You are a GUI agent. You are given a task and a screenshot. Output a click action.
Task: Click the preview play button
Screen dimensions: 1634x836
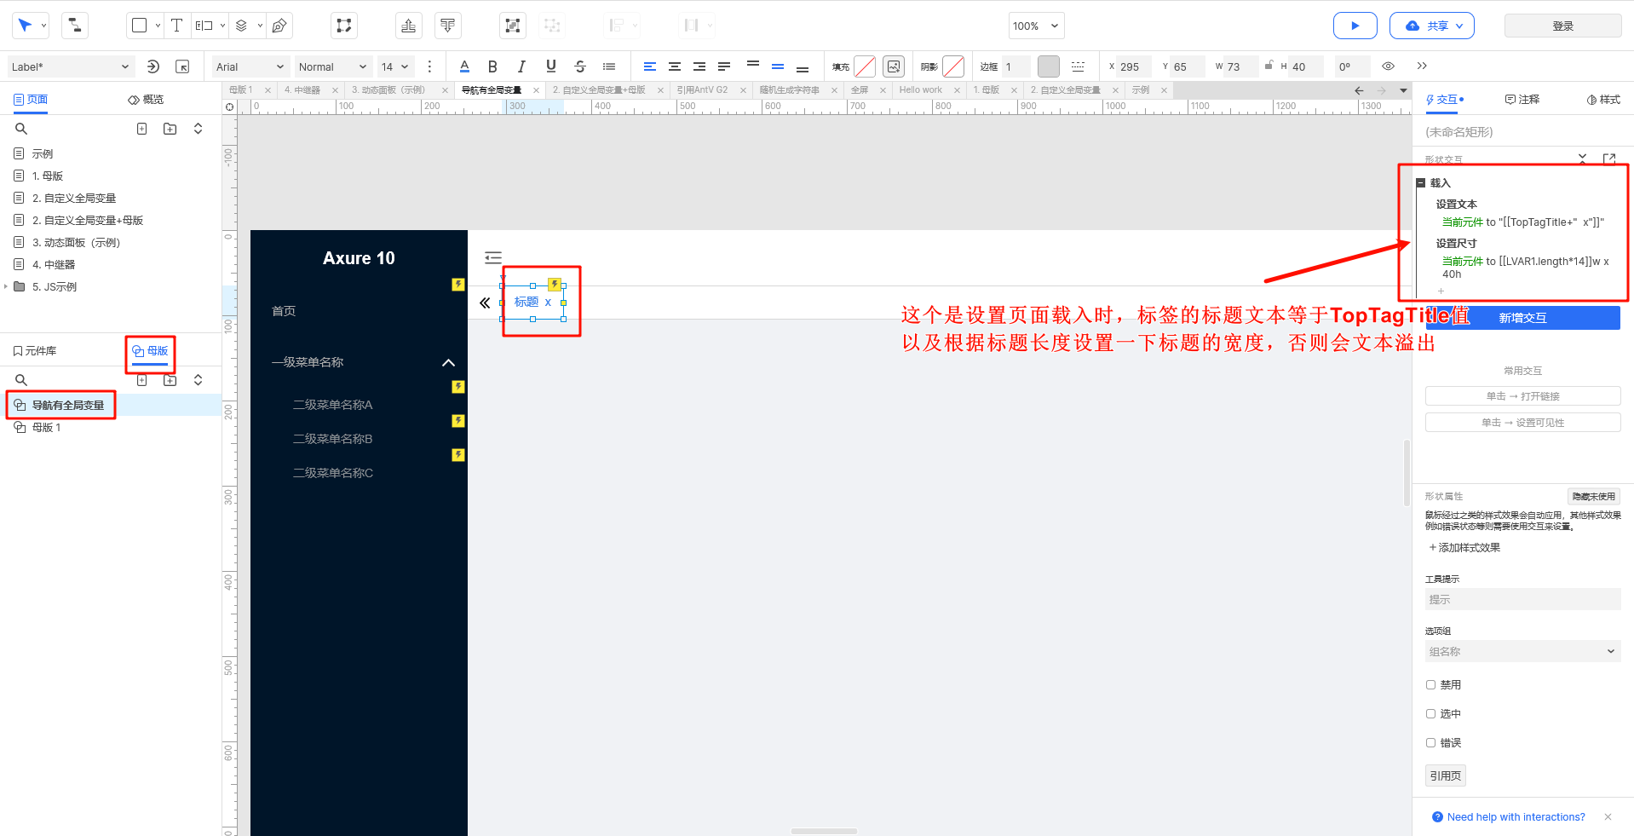tap(1355, 26)
